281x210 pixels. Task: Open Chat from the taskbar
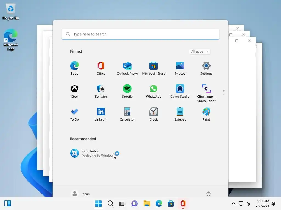[134, 203]
